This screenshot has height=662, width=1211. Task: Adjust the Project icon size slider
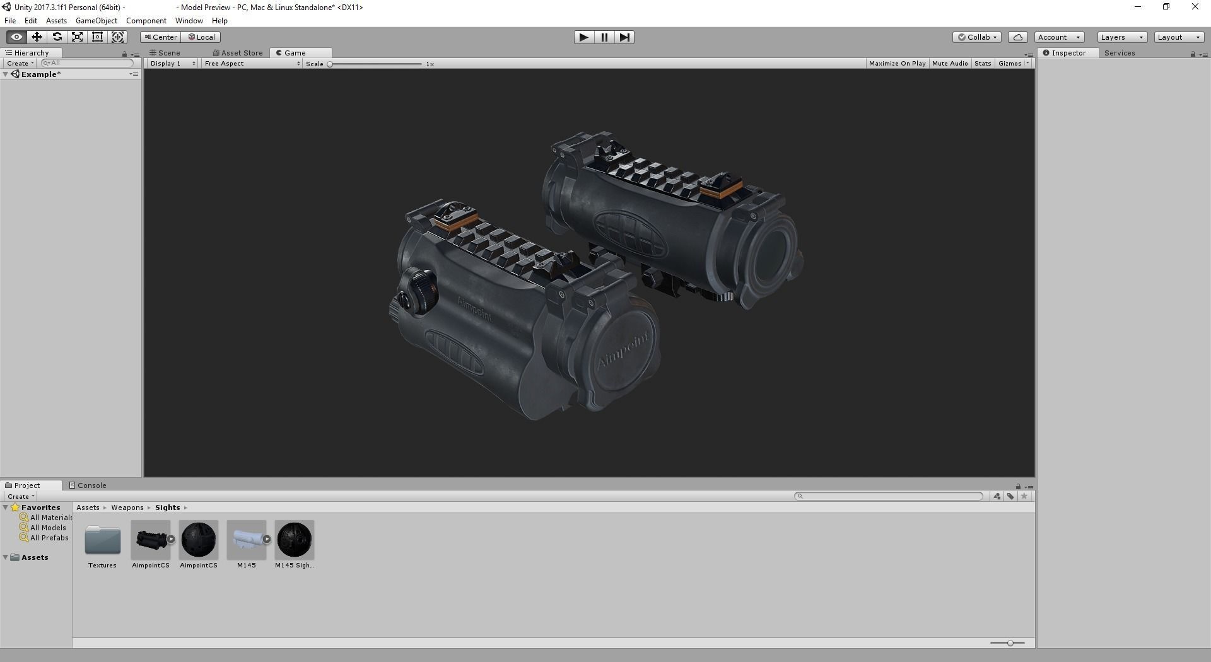coord(1007,643)
